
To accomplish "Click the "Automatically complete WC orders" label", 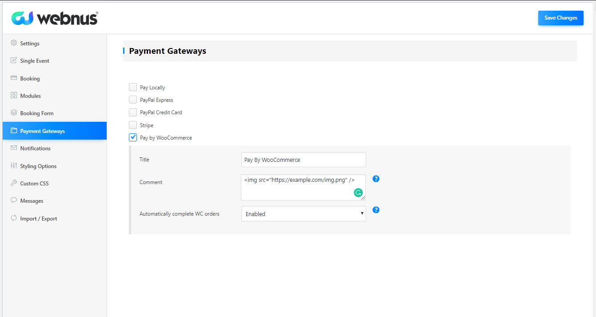I will coord(180,214).
